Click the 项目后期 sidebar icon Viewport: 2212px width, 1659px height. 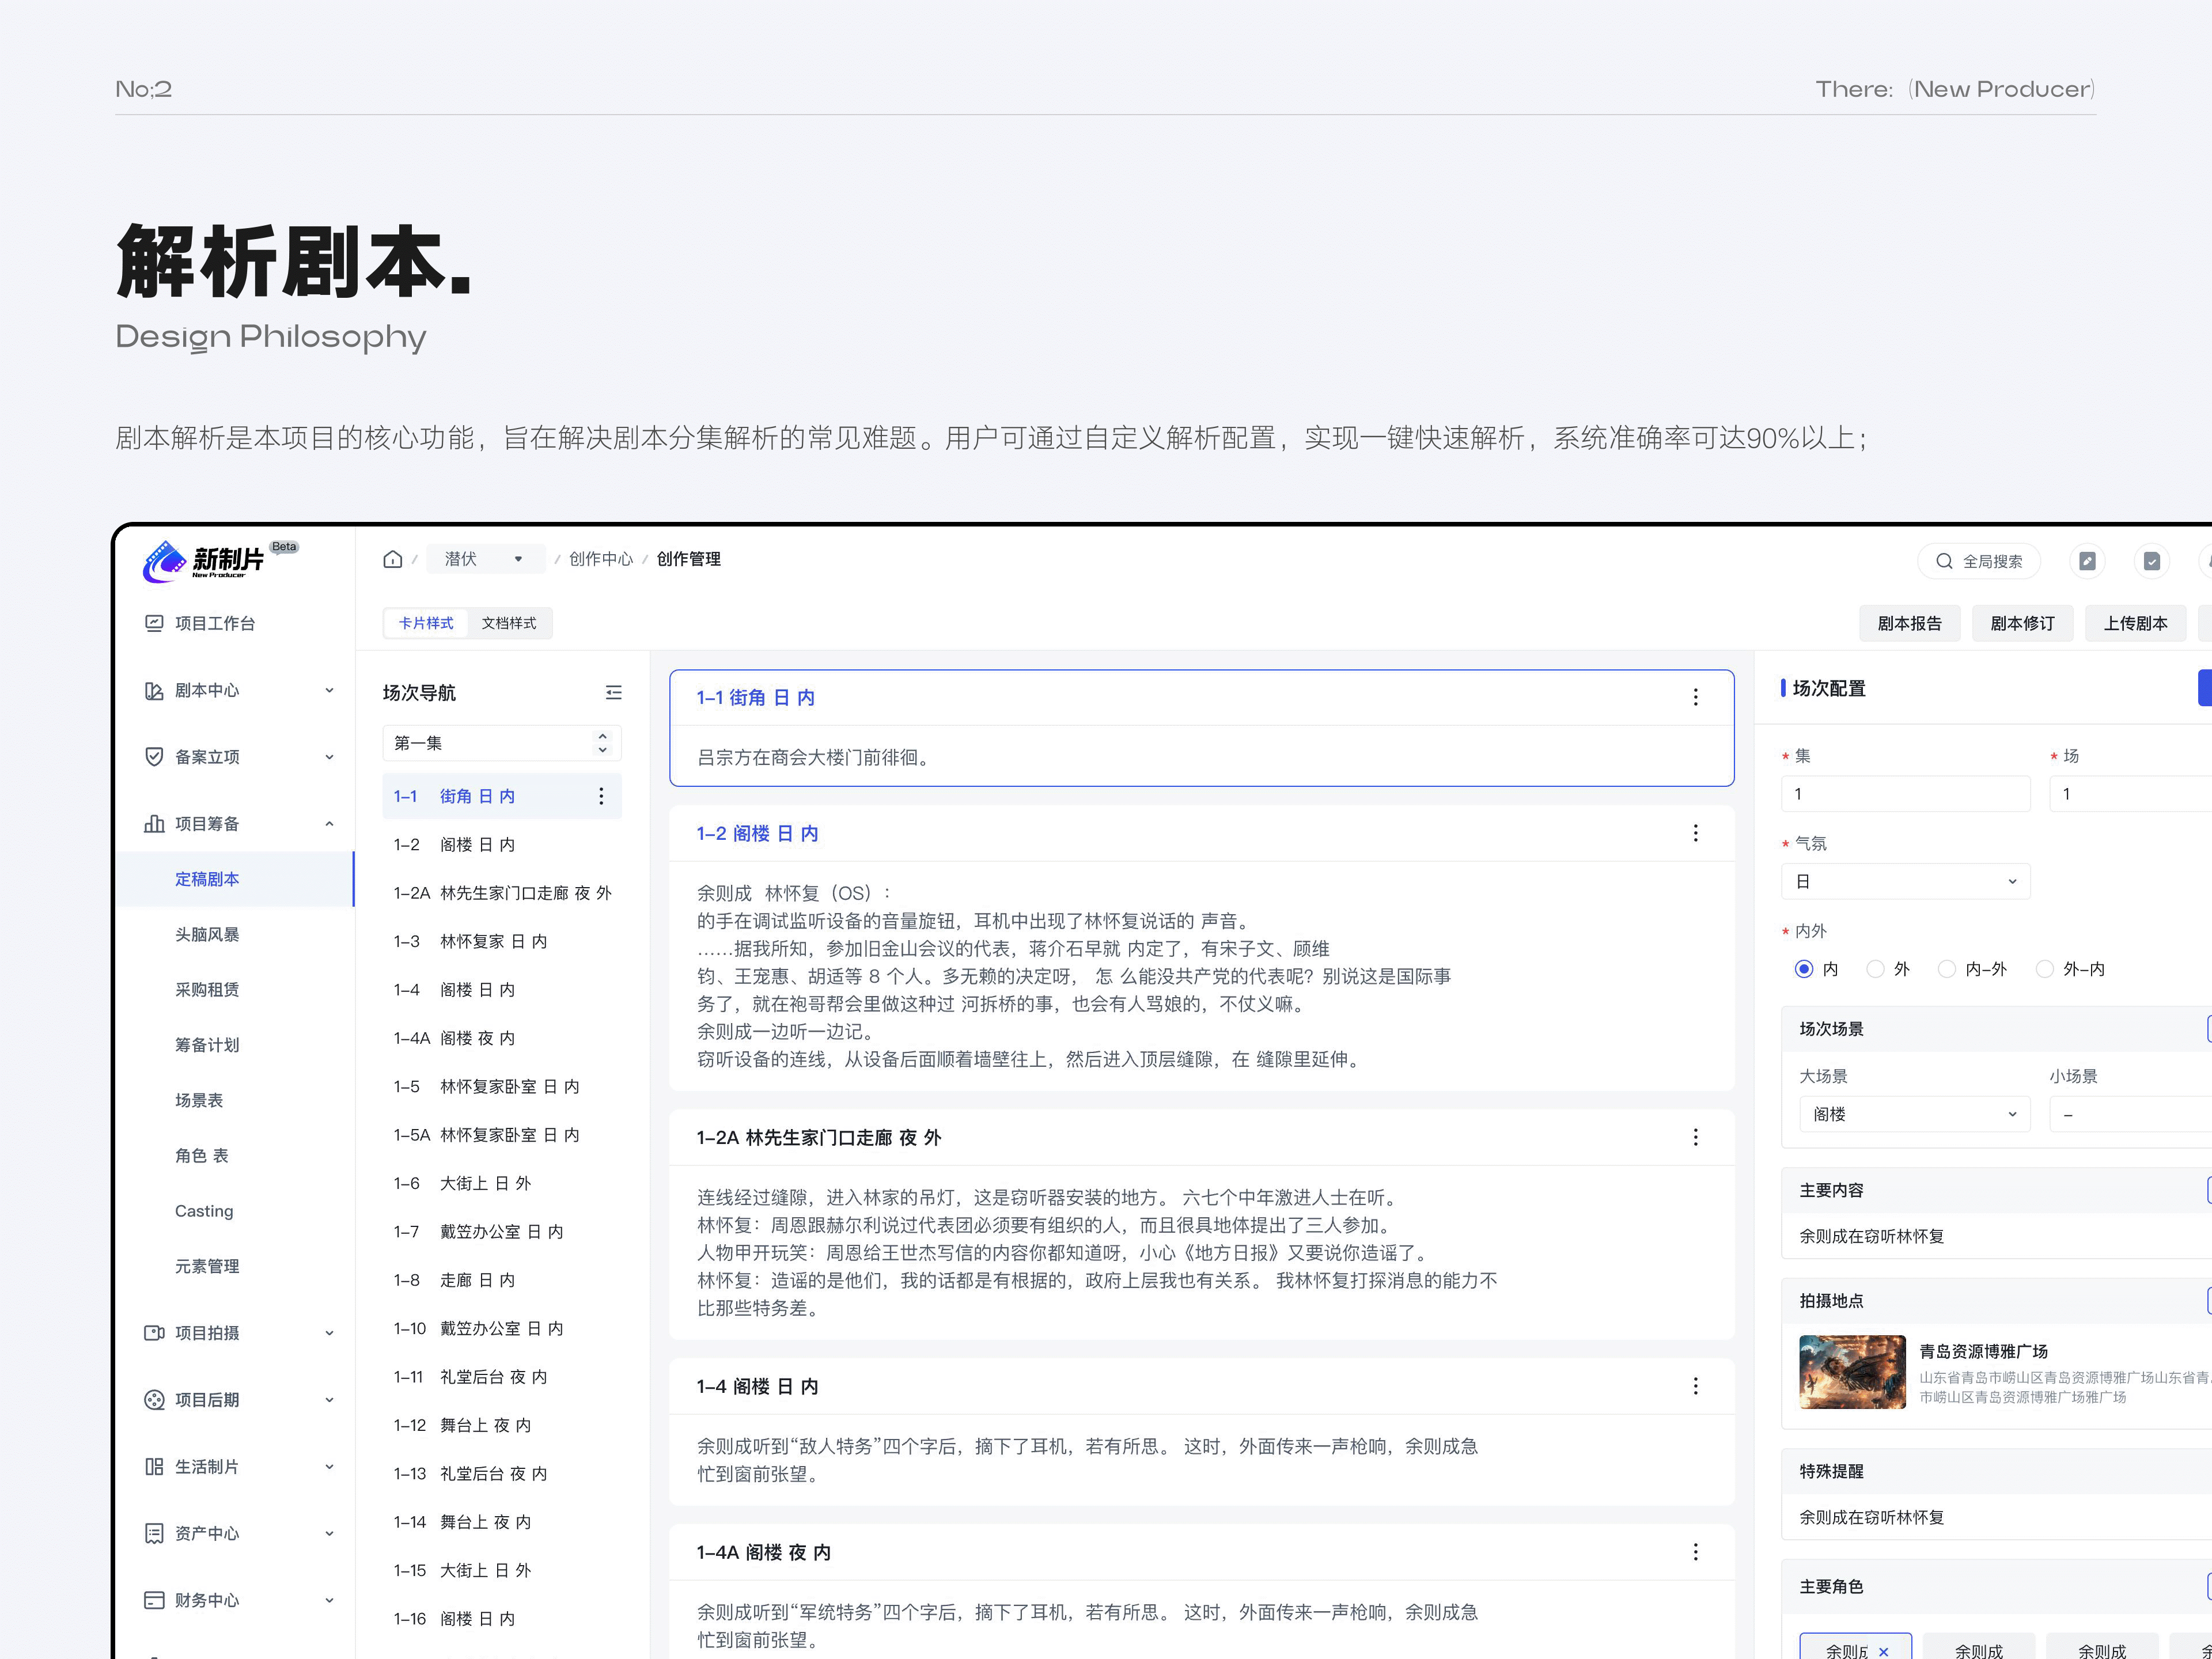point(154,1400)
